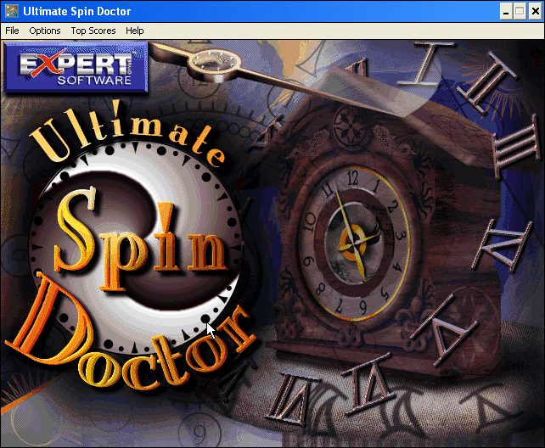
Task: Open the Options menu
Action: coord(44,31)
